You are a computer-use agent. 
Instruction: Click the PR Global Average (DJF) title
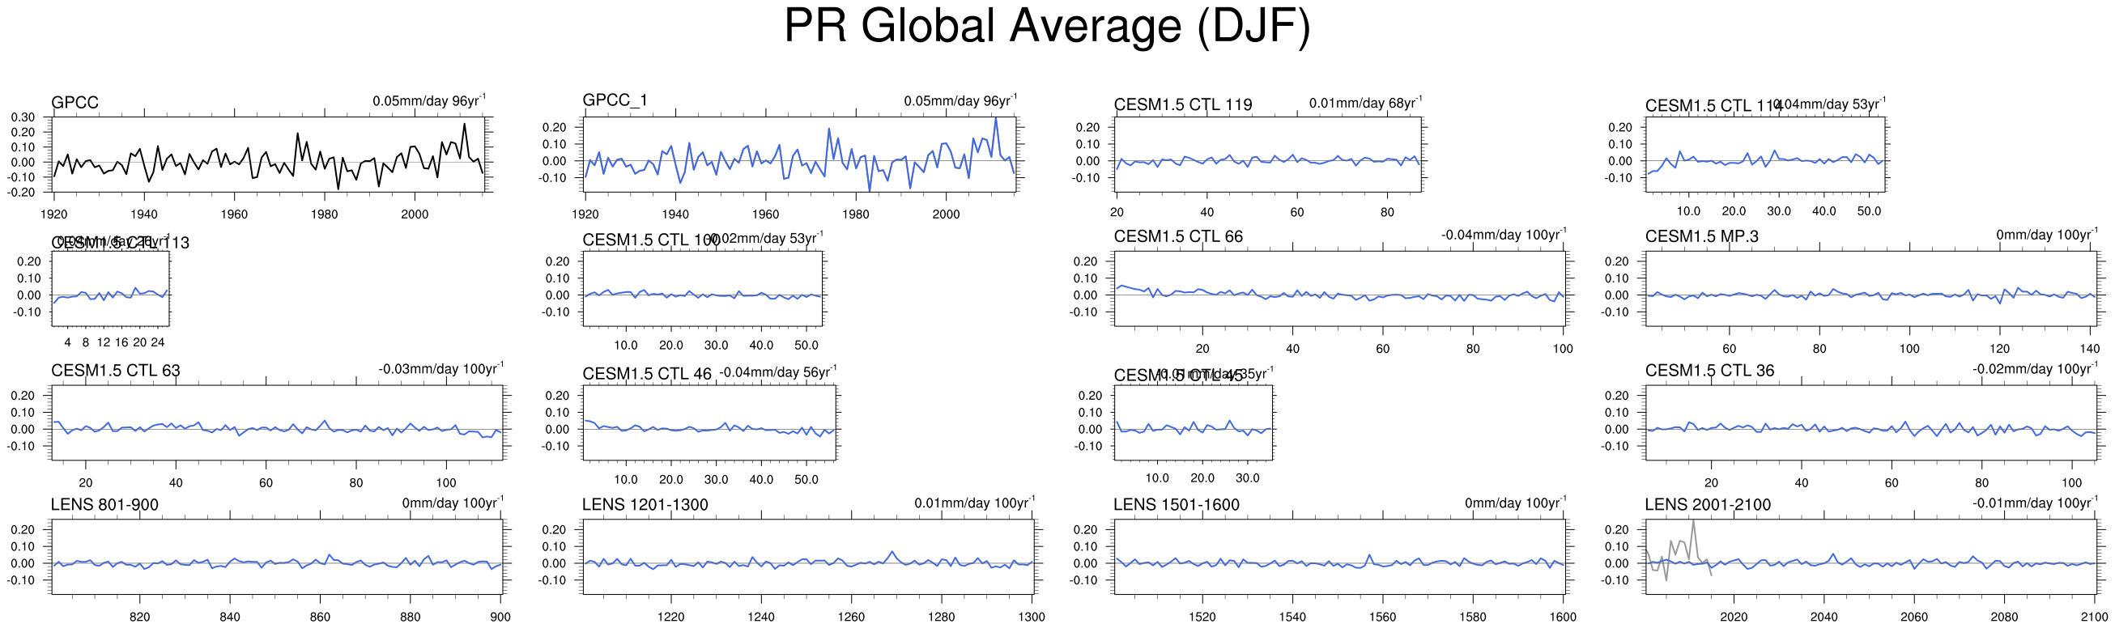click(1047, 26)
